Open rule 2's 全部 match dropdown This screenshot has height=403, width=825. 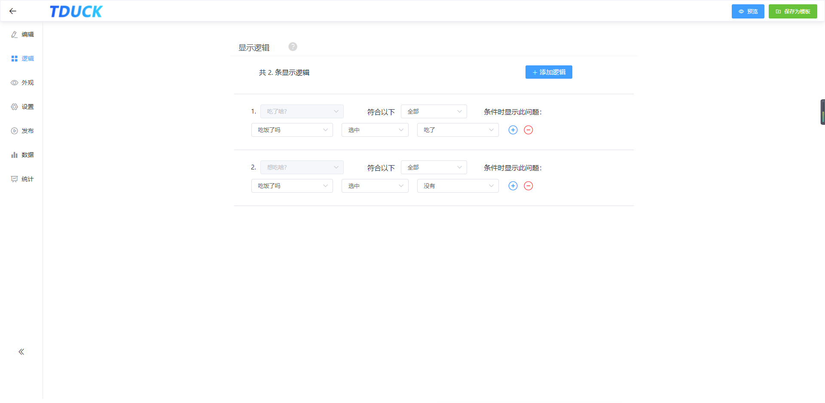(434, 167)
